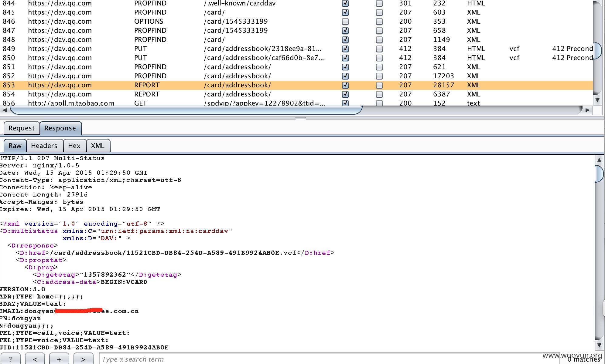Select row 846 OPTIONS request
The image size is (605, 364).
point(296,22)
